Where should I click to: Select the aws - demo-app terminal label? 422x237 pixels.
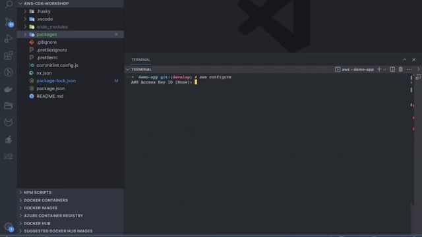pyautogui.click(x=355, y=69)
